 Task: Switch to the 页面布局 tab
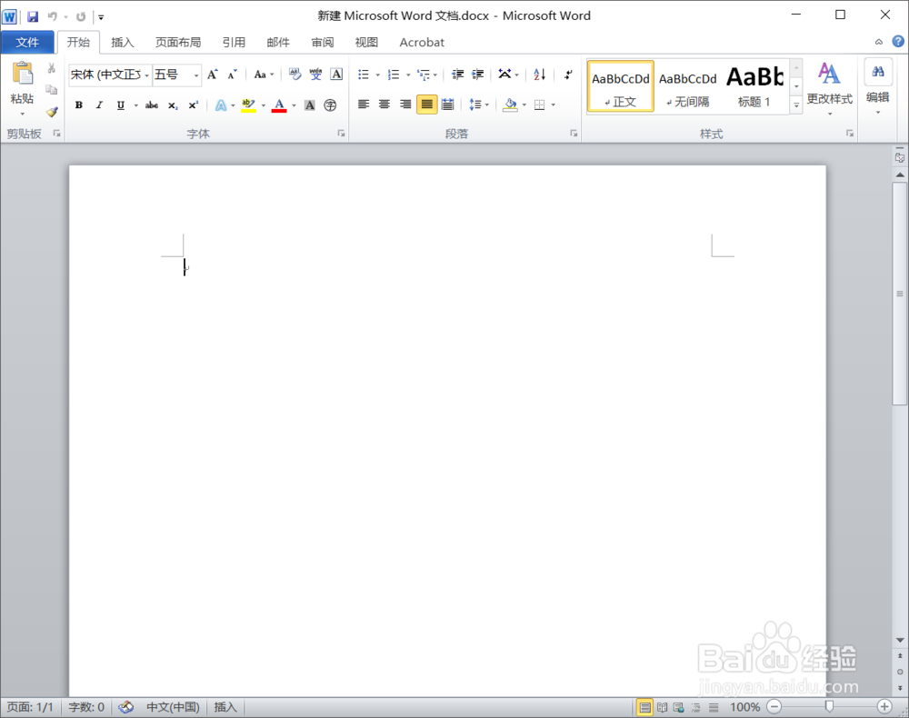point(178,43)
